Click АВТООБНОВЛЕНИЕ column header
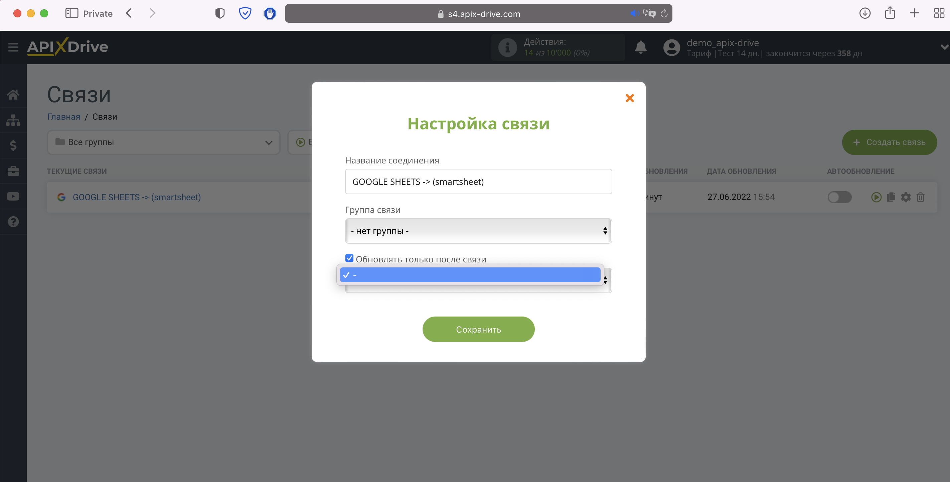The height and width of the screenshot is (482, 950). (x=860, y=171)
